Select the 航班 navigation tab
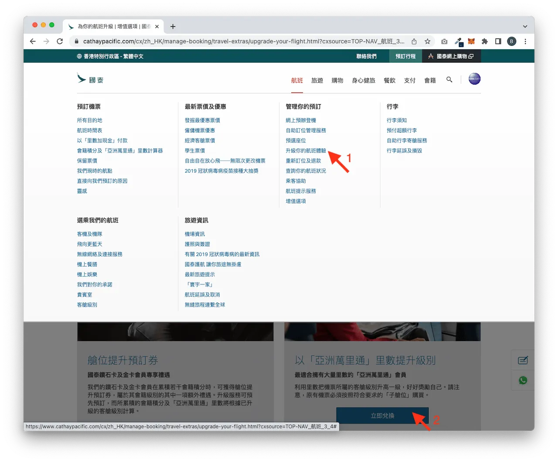This screenshot has width=558, height=462. click(297, 80)
